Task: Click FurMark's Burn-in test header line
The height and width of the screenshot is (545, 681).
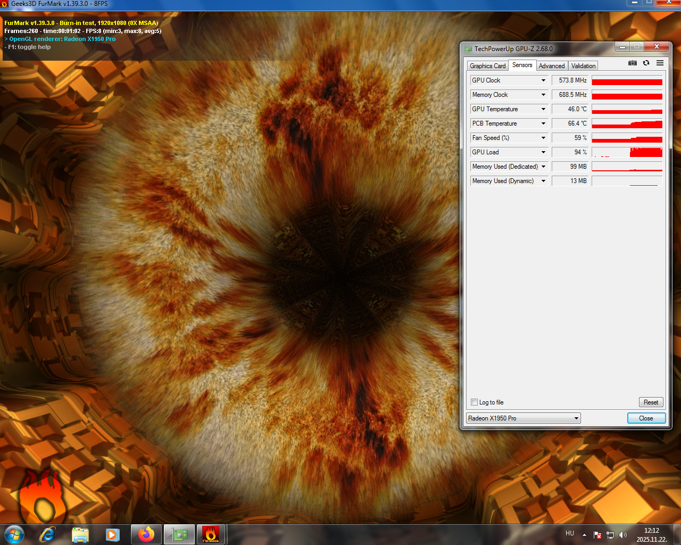Action: click(81, 23)
